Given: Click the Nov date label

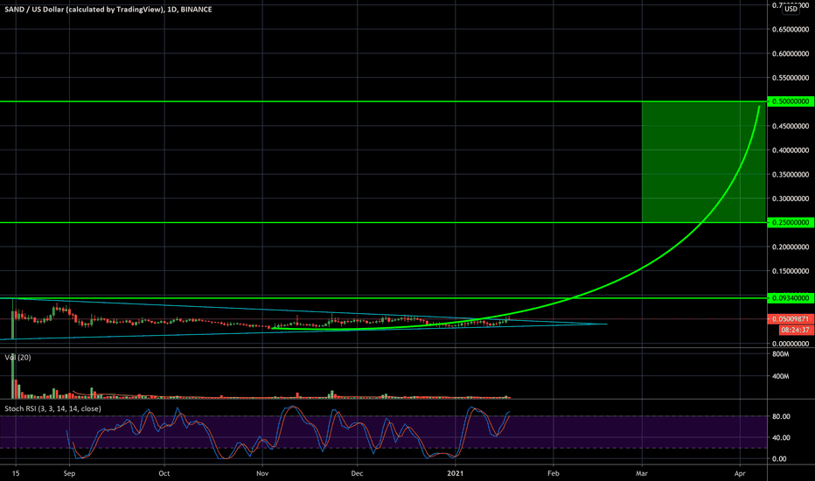Looking at the screenshot, I should pos(262,473).
